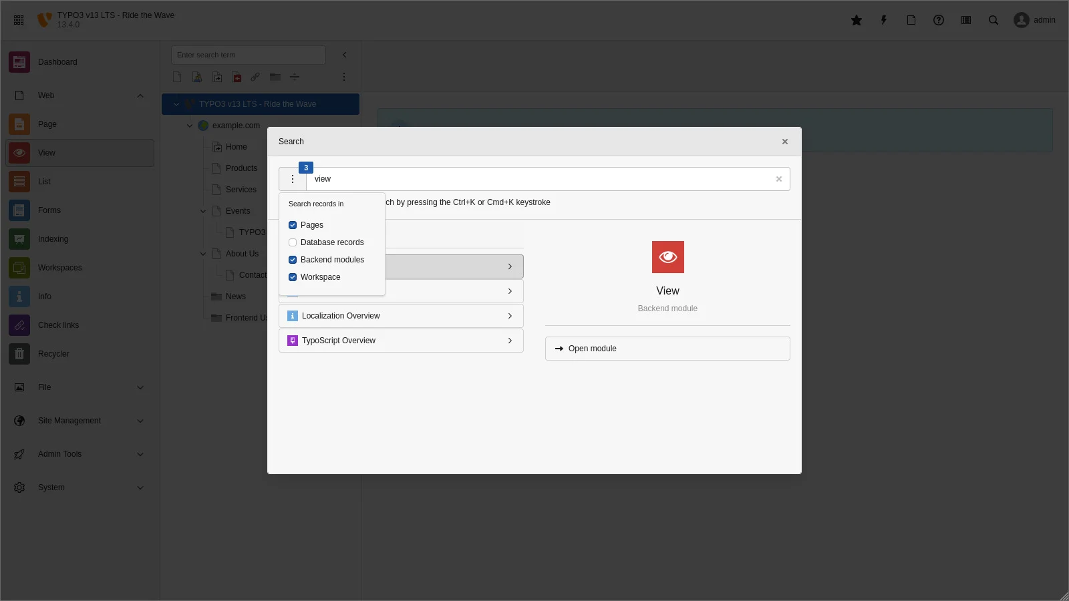The image size is (1069, 601).
Task: Click the magnifier search icon in top bar
Action: click(993, 20)
